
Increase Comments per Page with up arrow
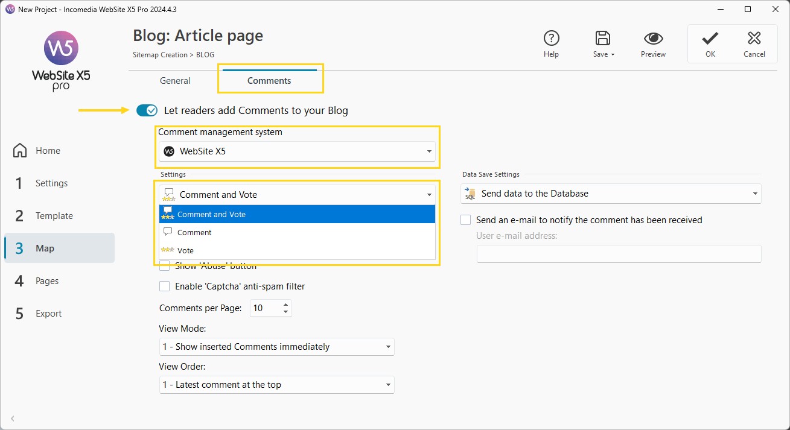click(286, 305)
